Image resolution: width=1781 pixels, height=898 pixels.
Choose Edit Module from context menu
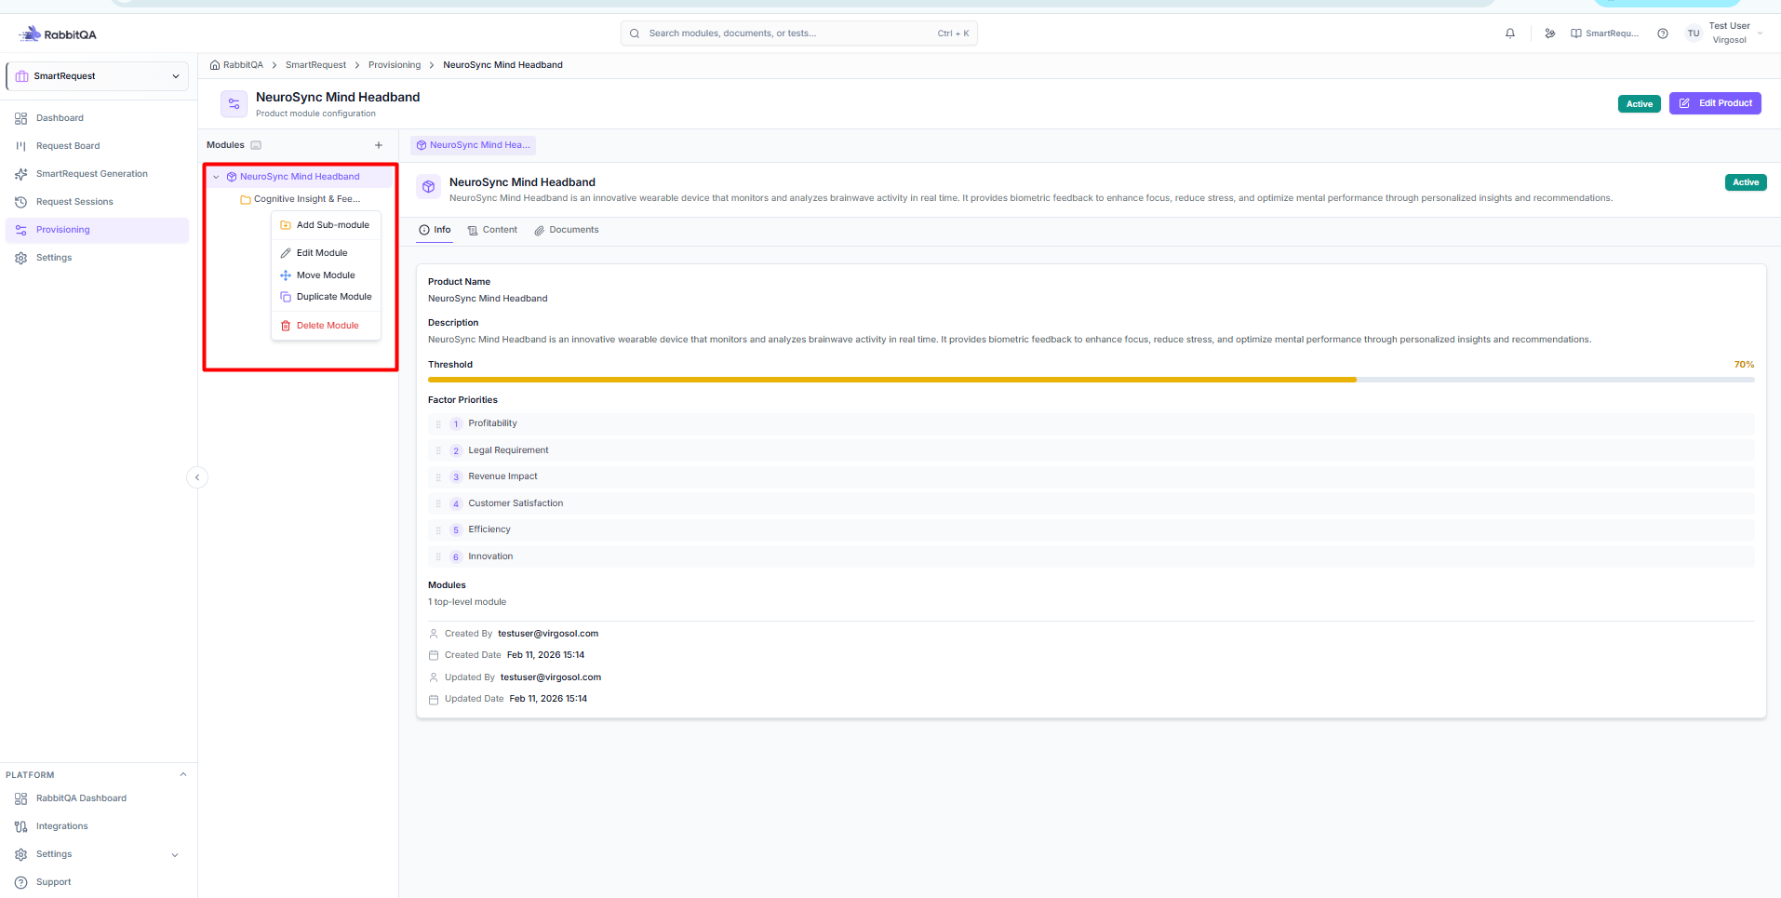tap(326, 253)
